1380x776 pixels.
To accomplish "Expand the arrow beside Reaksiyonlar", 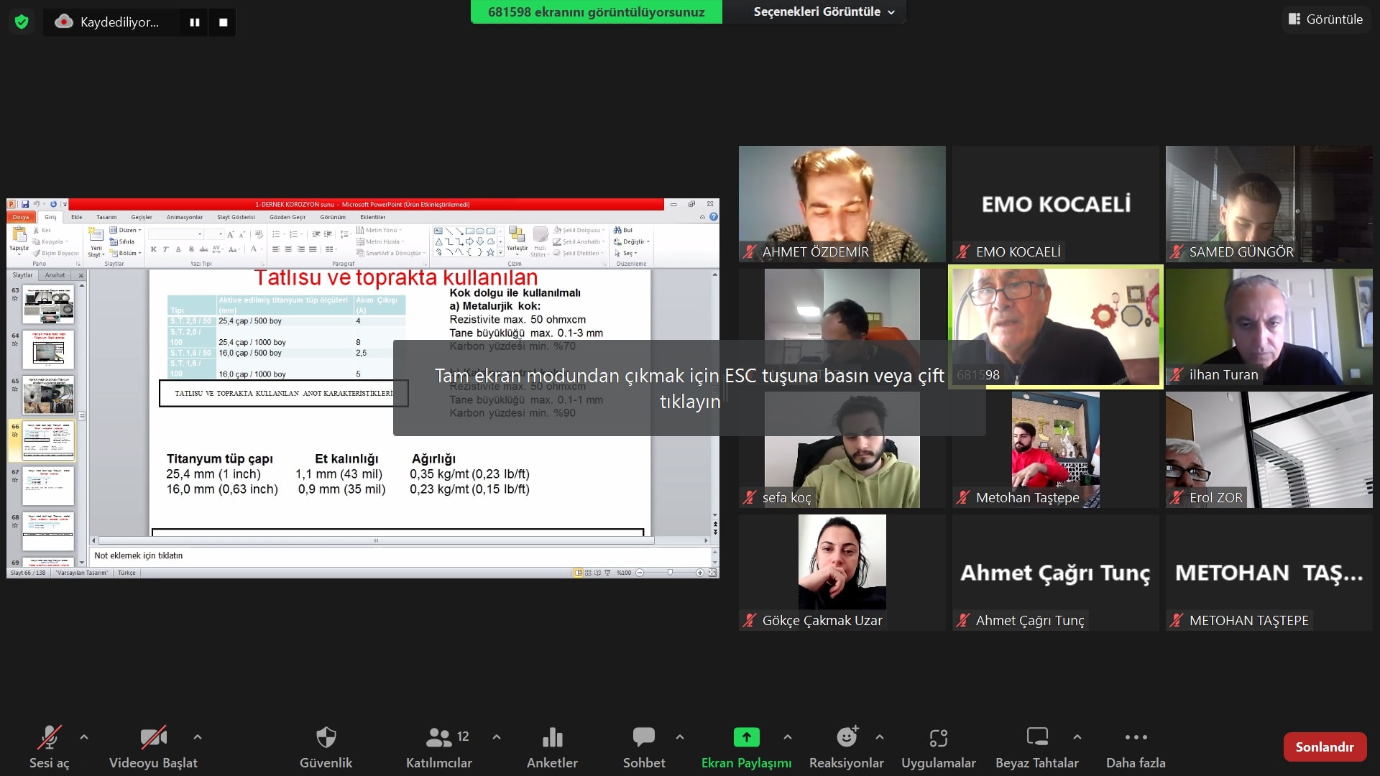I will pyautogui.click(x=880, y=737).
